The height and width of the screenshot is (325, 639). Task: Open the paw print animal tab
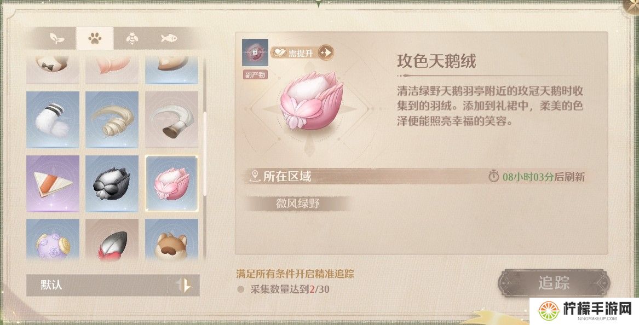point(95,39)
